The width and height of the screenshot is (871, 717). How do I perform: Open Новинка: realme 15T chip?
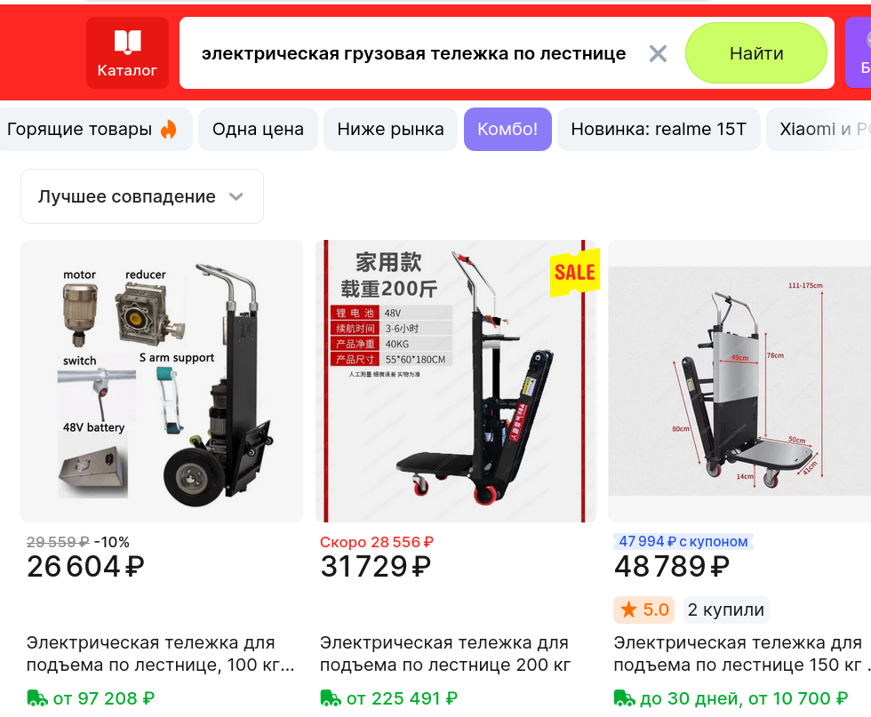[x=659, y=130]
